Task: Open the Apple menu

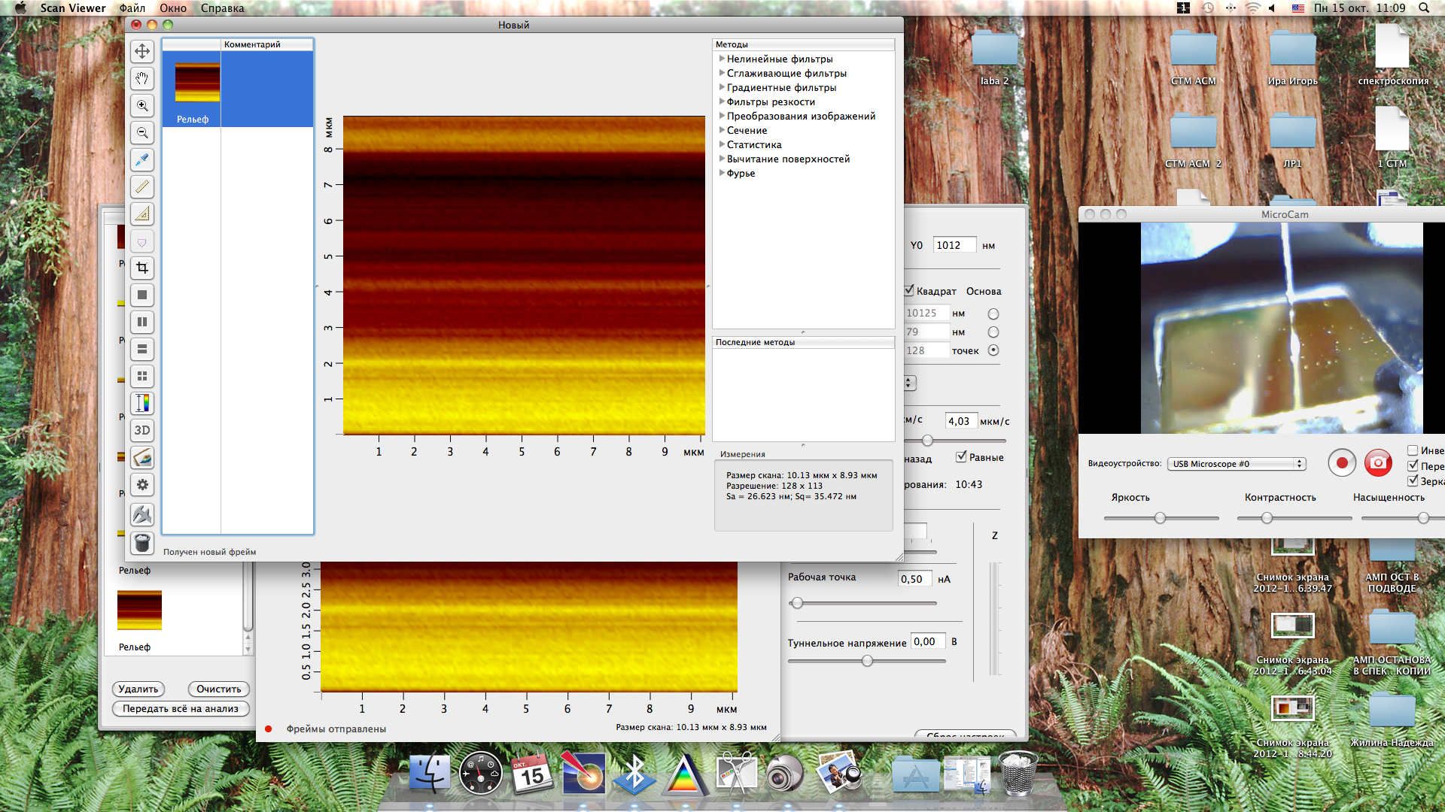Action: (20, 8)
